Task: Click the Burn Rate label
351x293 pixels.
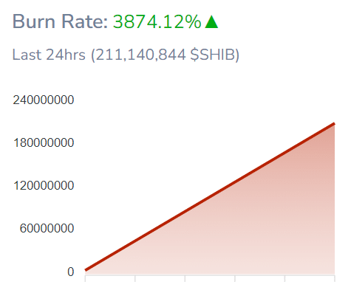Action: click(60, 21)
